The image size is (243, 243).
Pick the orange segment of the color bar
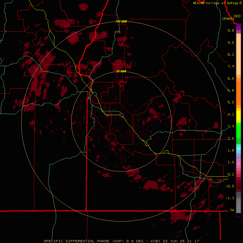click(238, 93)
